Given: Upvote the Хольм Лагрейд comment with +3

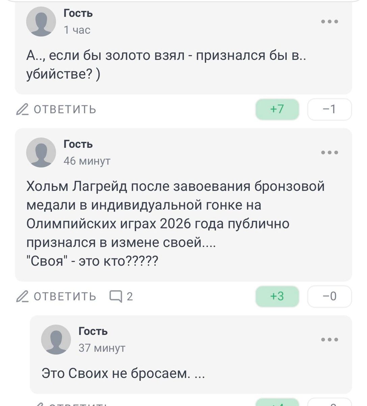Looking at the screenshot, I should 277,296.
